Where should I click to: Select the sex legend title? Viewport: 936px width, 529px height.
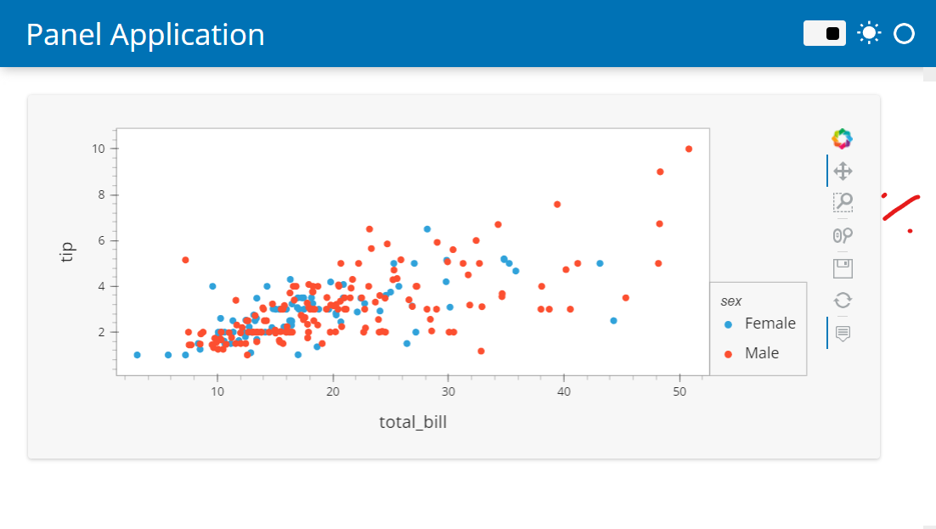(x=731, y=300)
